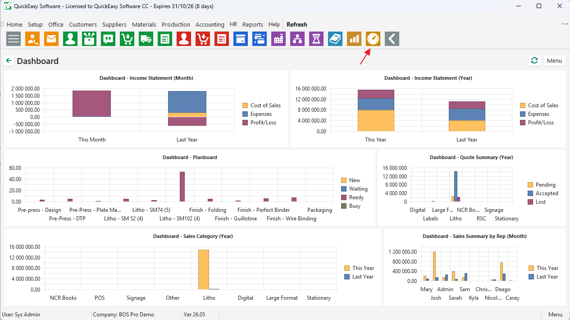Open the orange envelope email icon
570x320 pixels.
[52, 39]
